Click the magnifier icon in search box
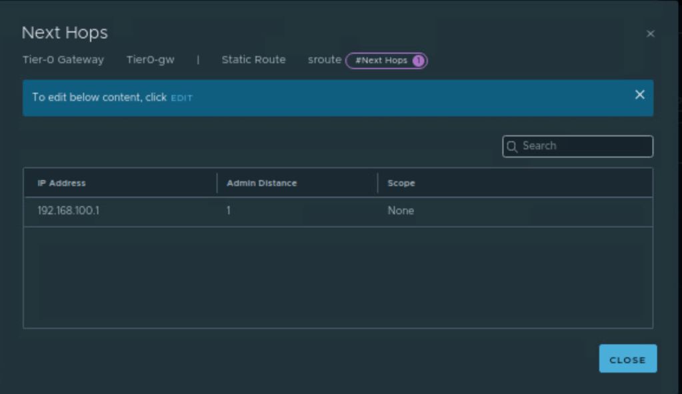The image size is (682, 394). pos(512,147)
